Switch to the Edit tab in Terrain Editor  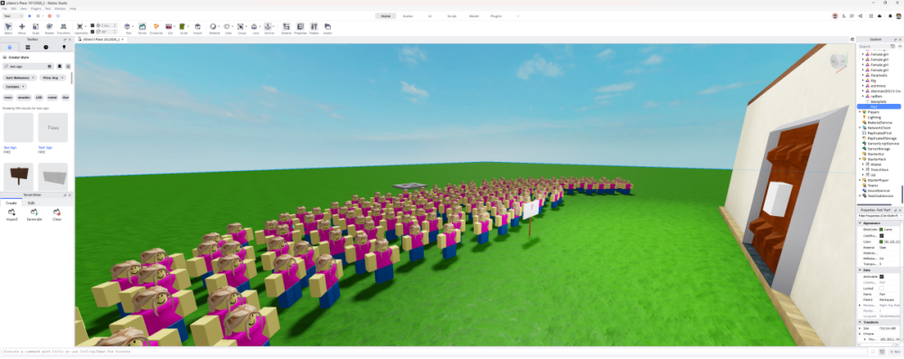[31, 203]
